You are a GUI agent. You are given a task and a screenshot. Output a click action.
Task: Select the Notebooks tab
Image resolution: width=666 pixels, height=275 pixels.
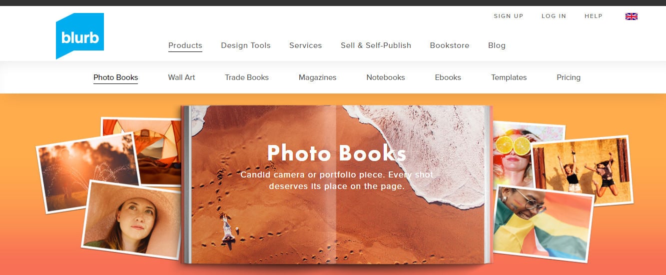point(386,77)
